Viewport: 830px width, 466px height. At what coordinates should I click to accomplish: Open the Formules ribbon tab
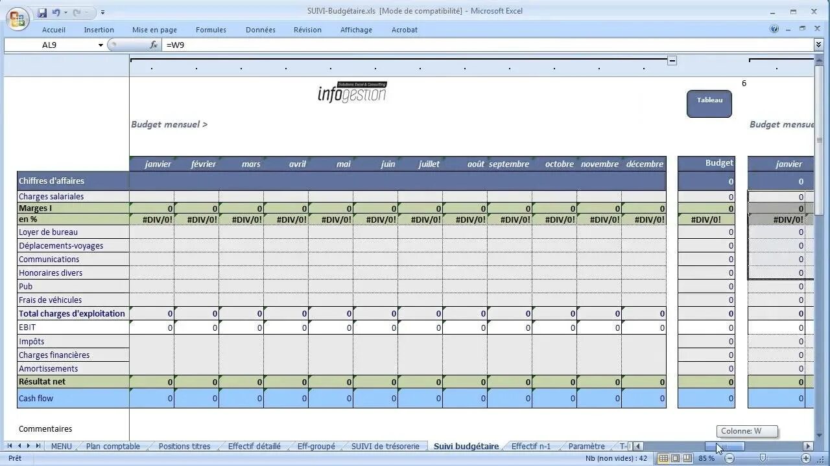211,30
